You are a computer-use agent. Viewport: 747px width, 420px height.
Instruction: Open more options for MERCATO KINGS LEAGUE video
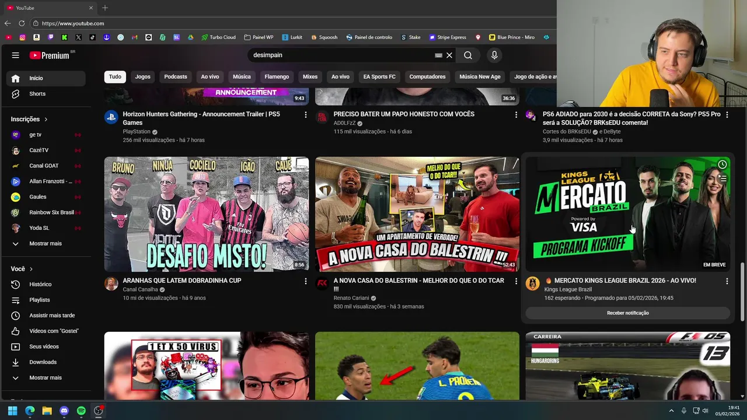727,281
